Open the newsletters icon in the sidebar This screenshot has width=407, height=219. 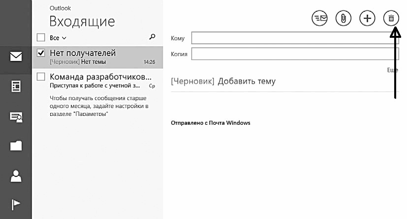point(16,86)
